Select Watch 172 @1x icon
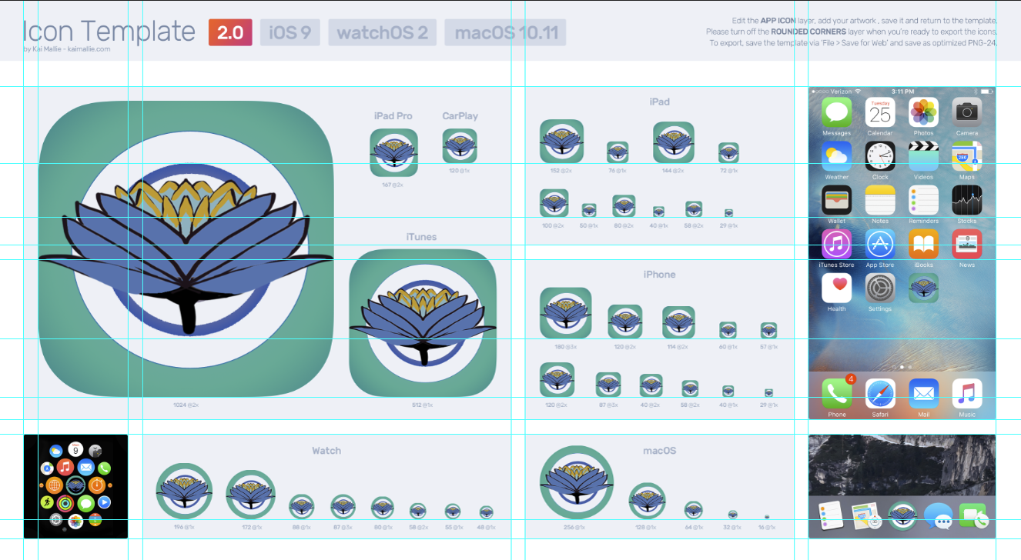1021x560 pixels. click(x=251, y=495)
